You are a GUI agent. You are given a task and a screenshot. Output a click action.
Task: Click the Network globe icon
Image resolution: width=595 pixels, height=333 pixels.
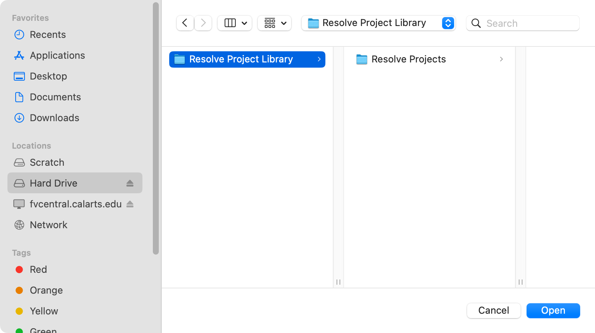(19, 225)
